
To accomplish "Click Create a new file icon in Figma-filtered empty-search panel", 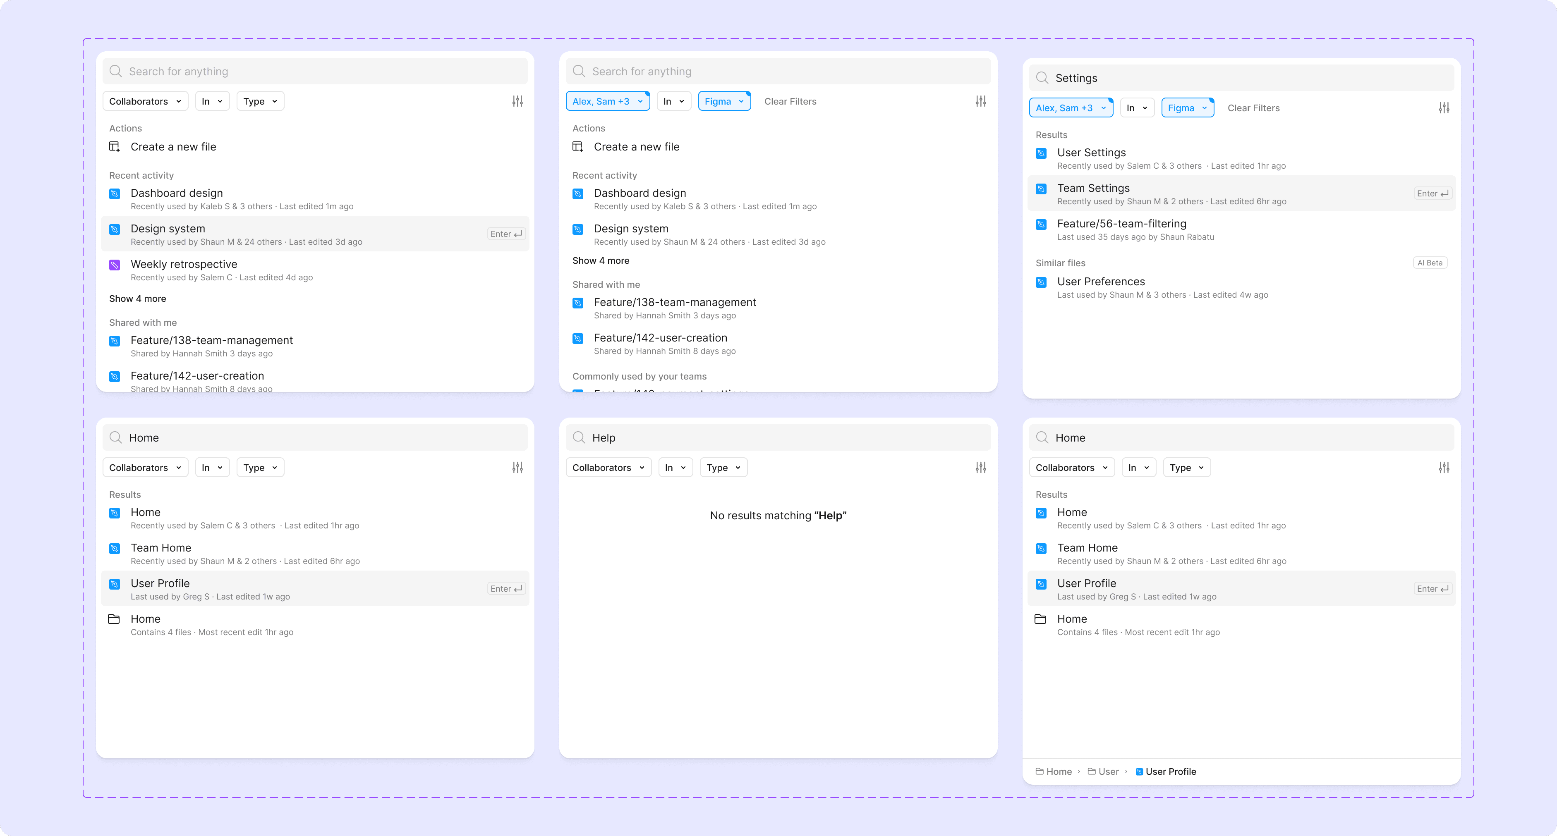I will (x=578, y=147).
